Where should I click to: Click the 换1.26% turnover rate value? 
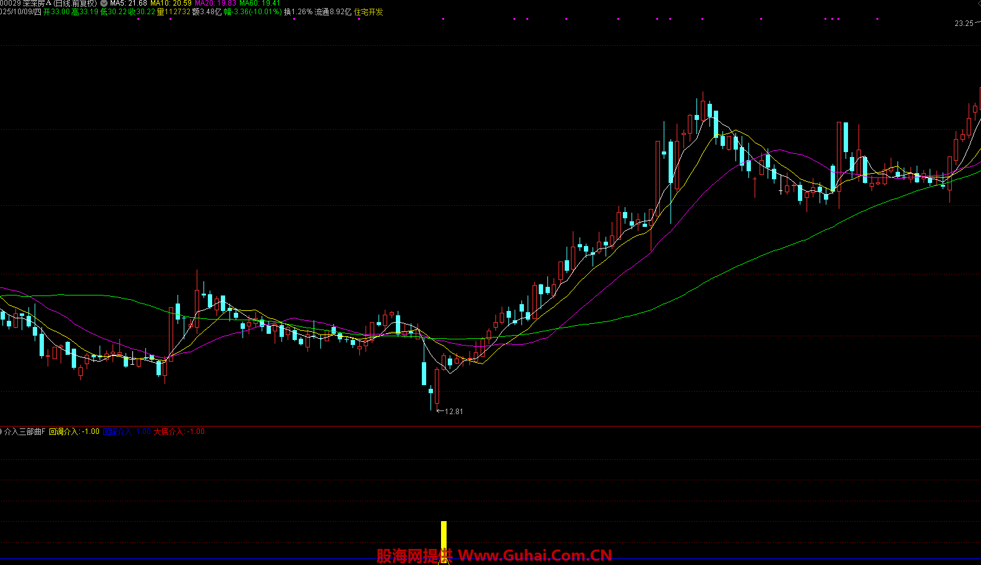point(298,12)
